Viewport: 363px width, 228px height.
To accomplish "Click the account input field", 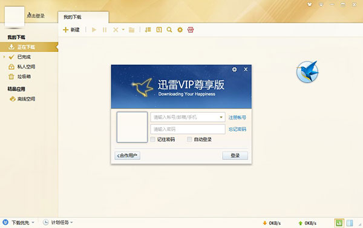I will (x=188, y=117).
